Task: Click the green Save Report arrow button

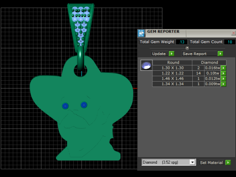Action: click(x=220, y=54)
